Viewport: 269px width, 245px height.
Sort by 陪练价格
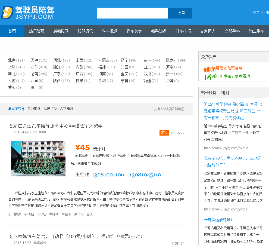point(50,109)
